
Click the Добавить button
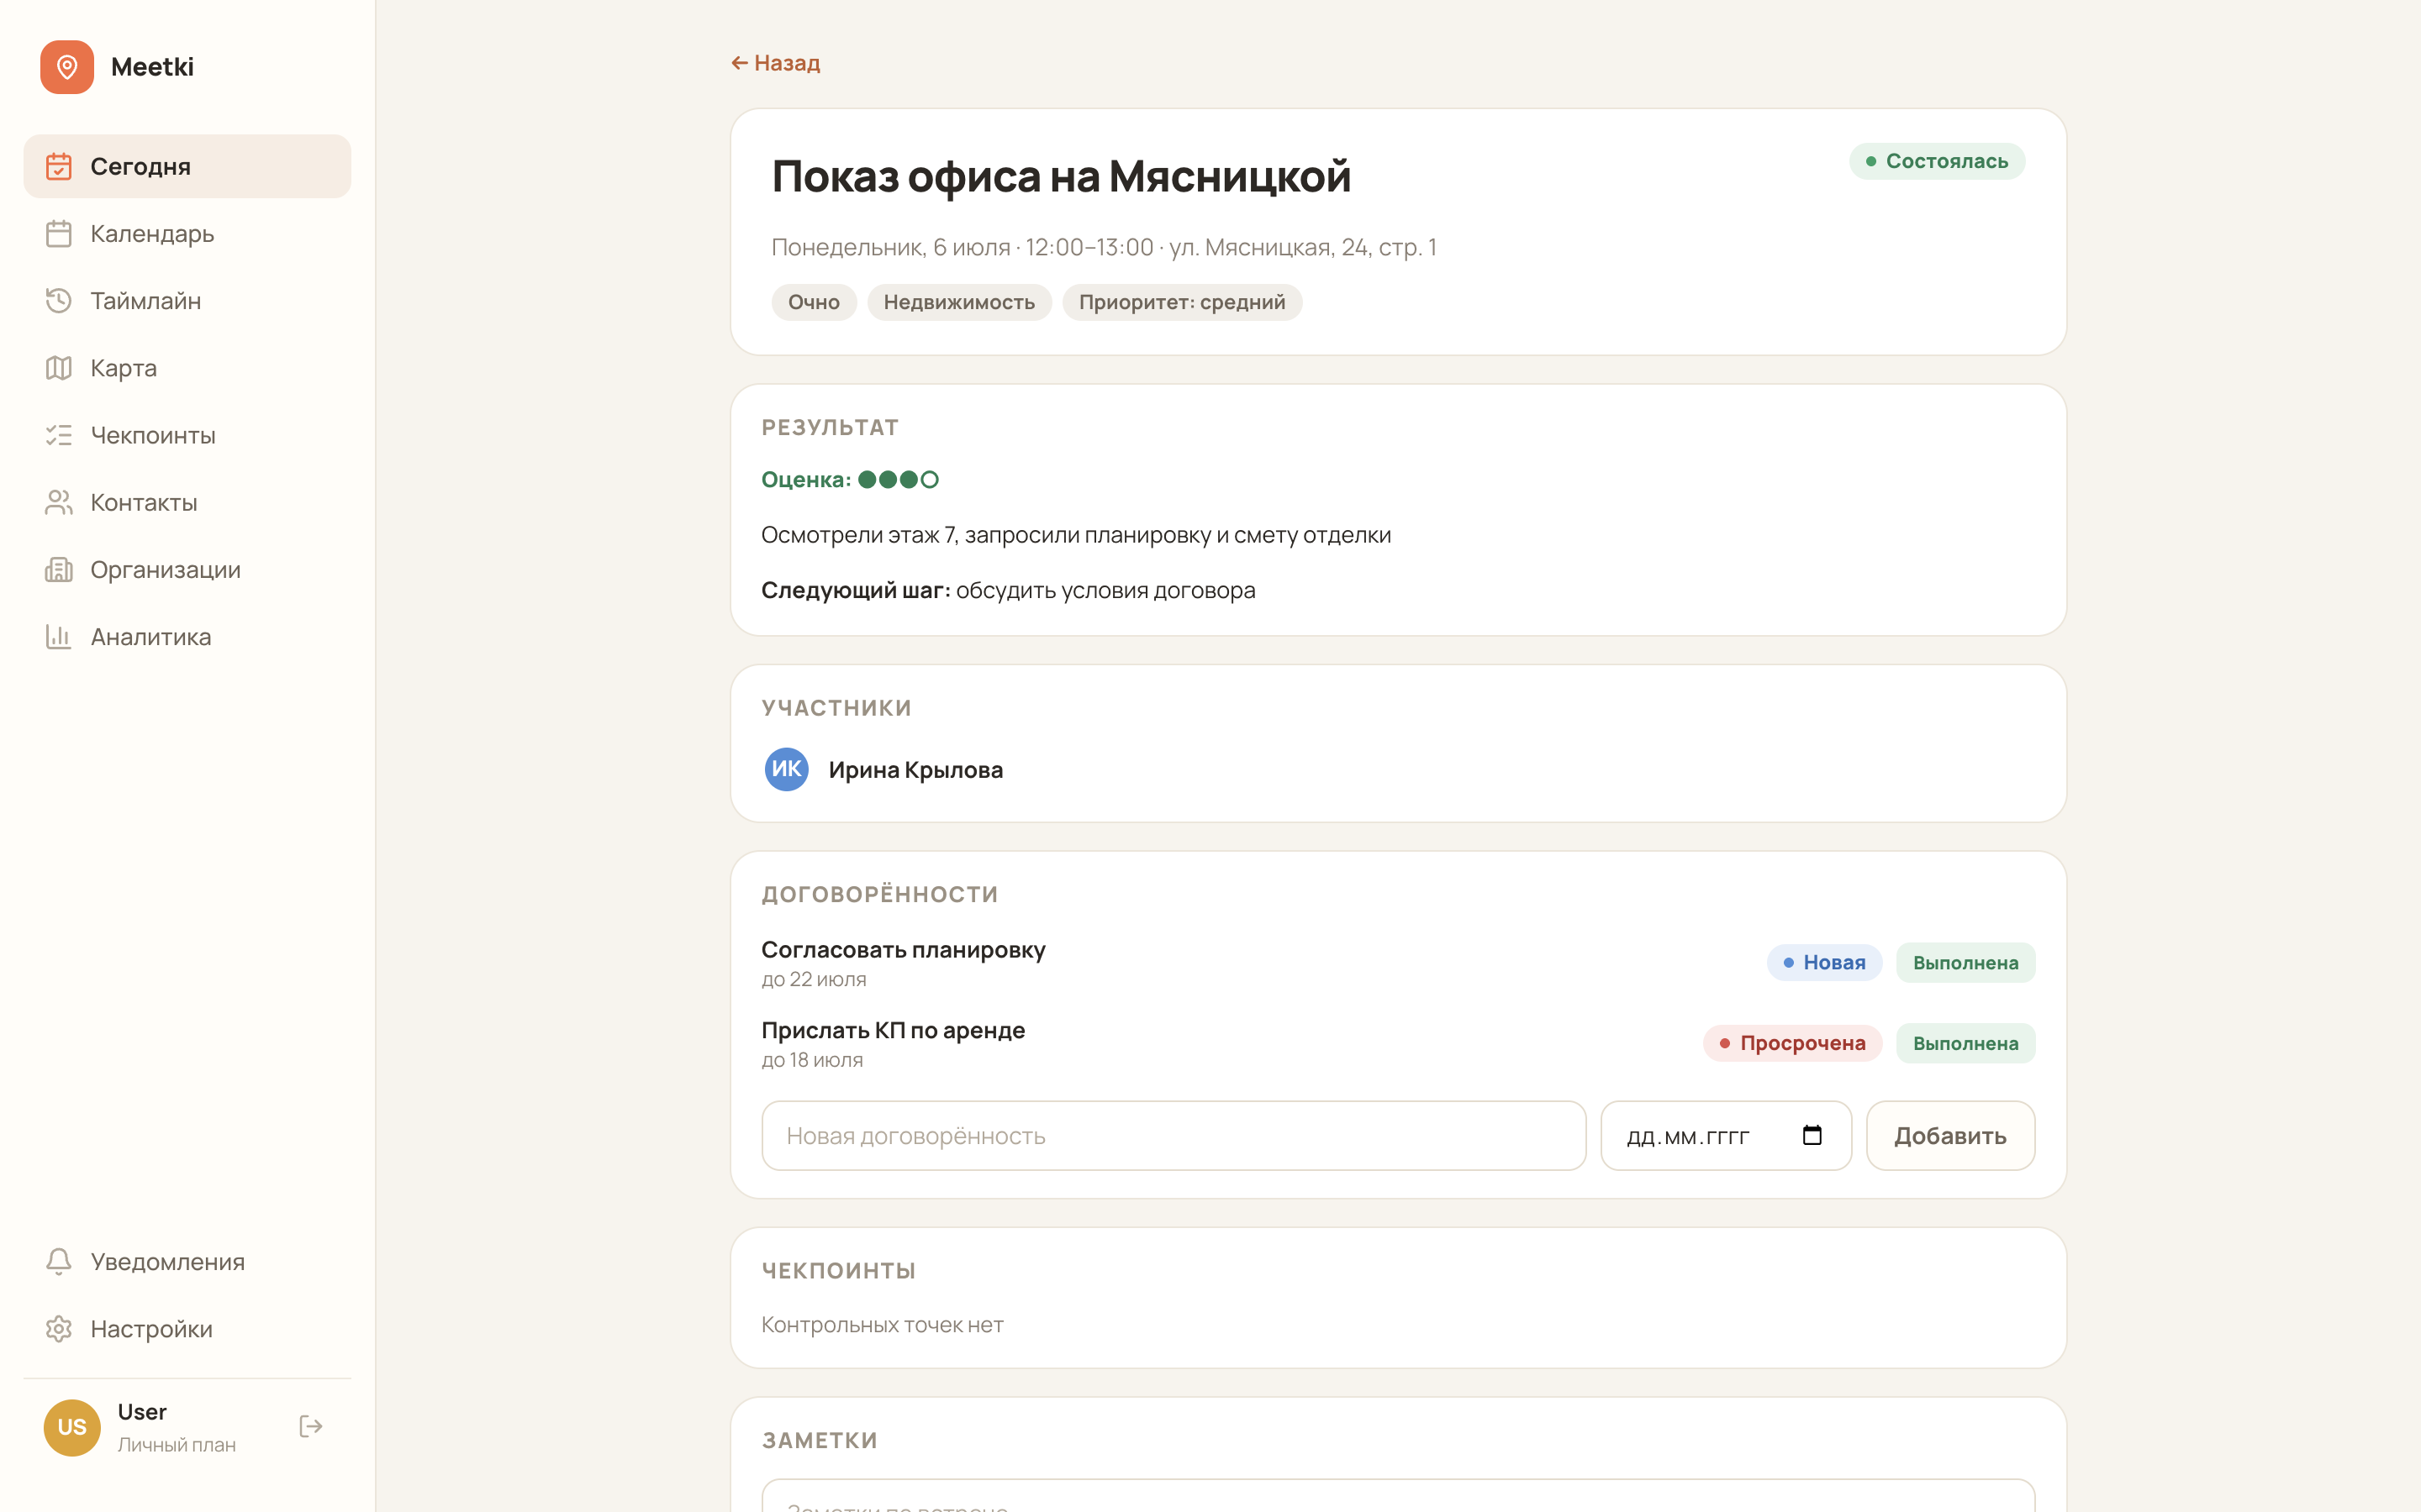[x=1949, y=1135]
